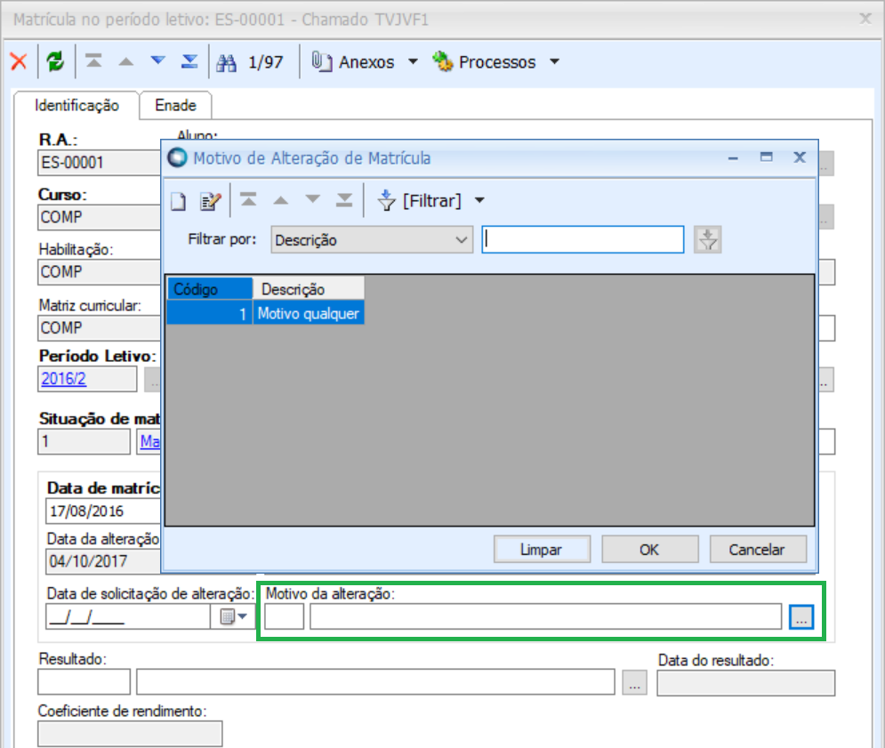Click the Resultado code field
The width and height of the screenshot is (885, 748).
tap(84, 682)
